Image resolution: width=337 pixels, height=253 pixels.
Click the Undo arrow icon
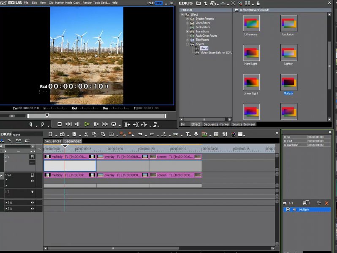[x=140, y=135]
